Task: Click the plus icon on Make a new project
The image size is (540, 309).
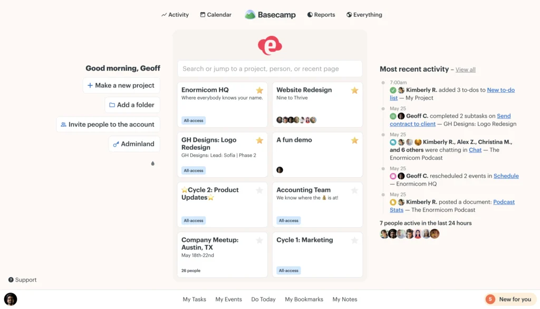Action: pyautogui.click(x=90, y=85)
